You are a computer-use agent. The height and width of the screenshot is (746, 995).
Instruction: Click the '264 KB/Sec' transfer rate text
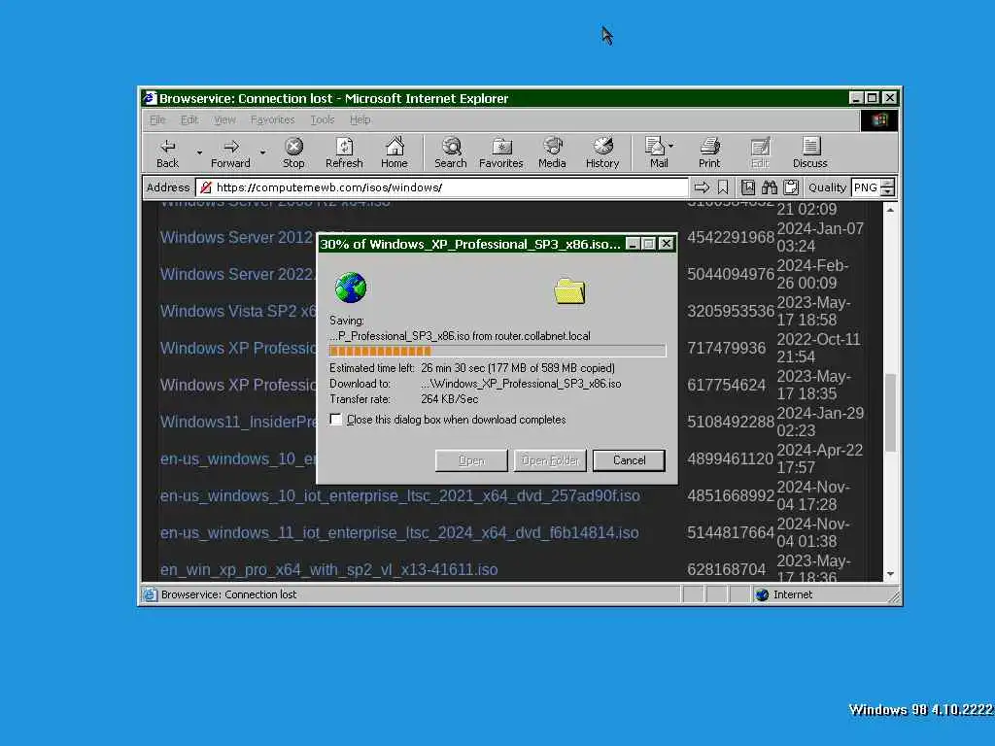coord(449,399)
